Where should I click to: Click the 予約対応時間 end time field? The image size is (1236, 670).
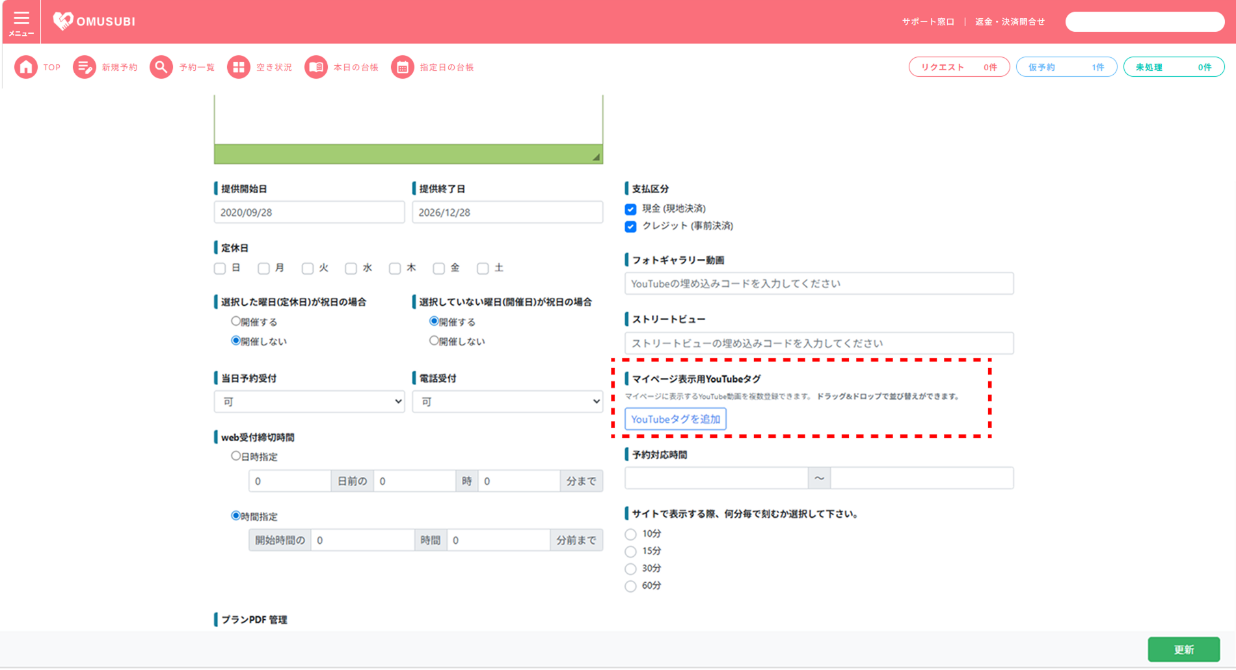pos(922,478)
